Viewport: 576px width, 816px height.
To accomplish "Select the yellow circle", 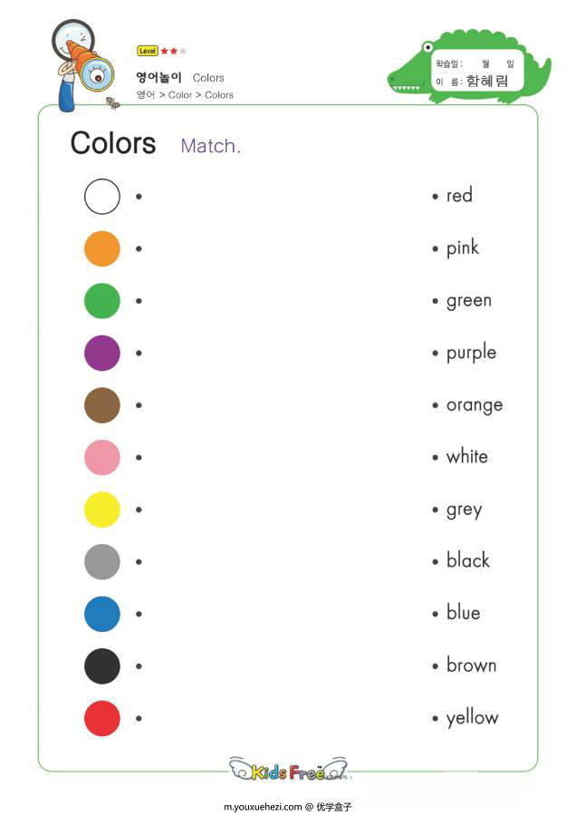I will [102, 510].
